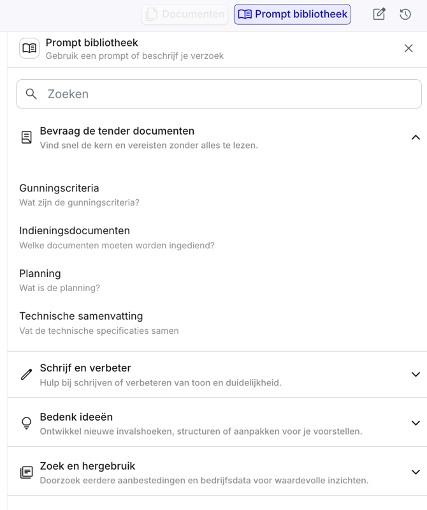Screen dimensions: 427x510
Task: Open the chat history clock icon
Action: coord(405,14)
